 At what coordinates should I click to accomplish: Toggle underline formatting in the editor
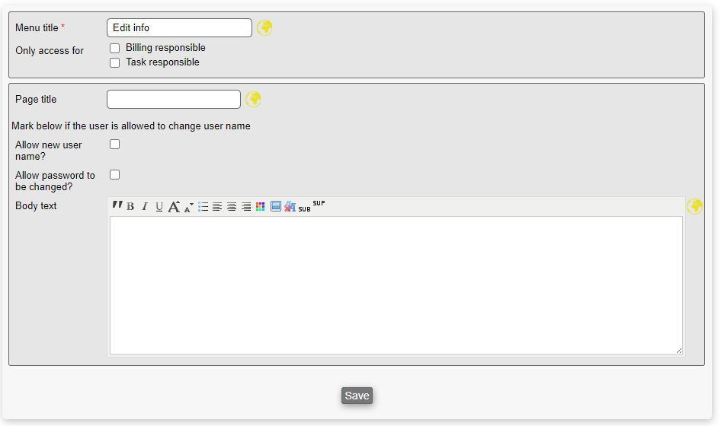click(159, 207)
